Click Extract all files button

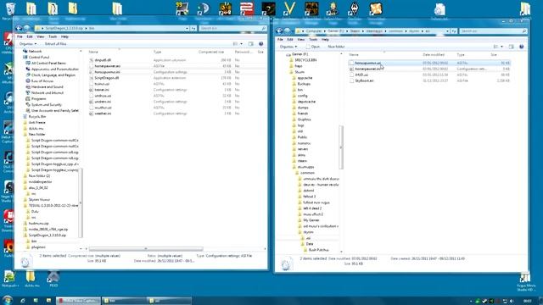coord(55,44)
